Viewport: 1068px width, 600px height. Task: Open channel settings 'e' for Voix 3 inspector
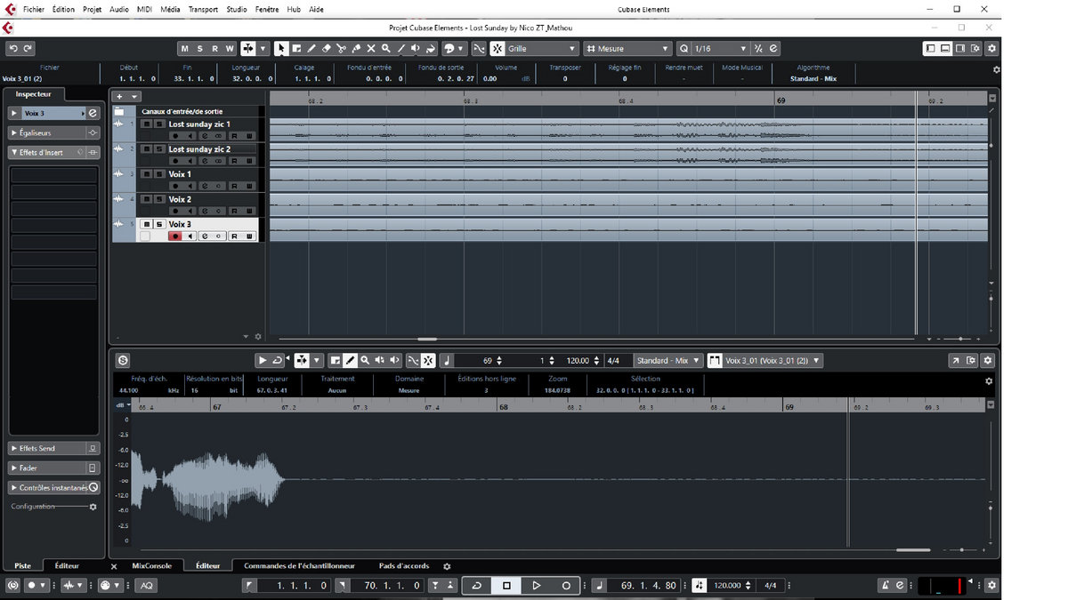click(x=93, y=113)
